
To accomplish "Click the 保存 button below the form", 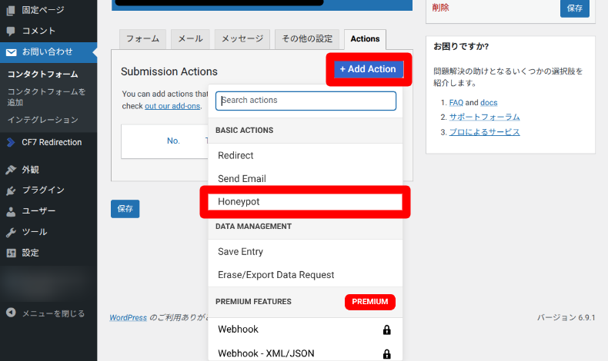I will pos(125,209).
